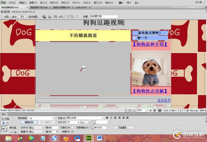Switch the properties panel to CSS mode
Viewport: 207px width, 142px height.
point(6,123)
